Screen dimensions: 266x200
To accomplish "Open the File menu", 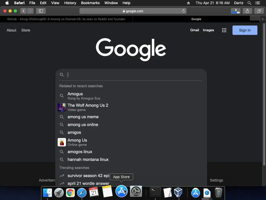I will [32, 3].
